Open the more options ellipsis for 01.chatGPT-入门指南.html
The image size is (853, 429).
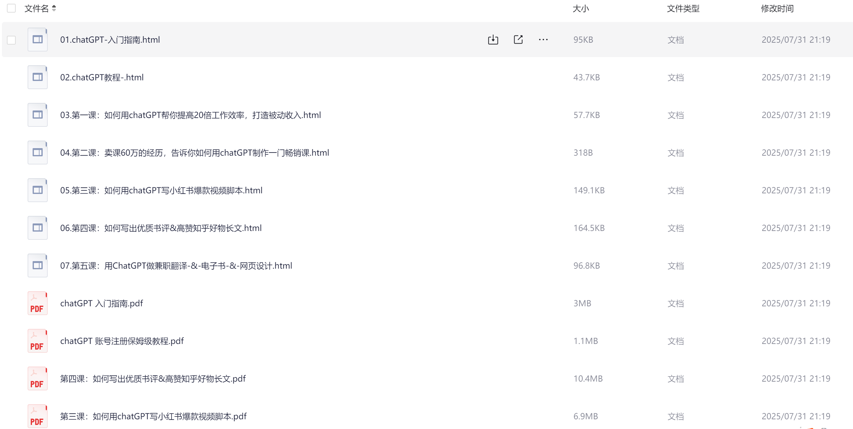point(543,40)
